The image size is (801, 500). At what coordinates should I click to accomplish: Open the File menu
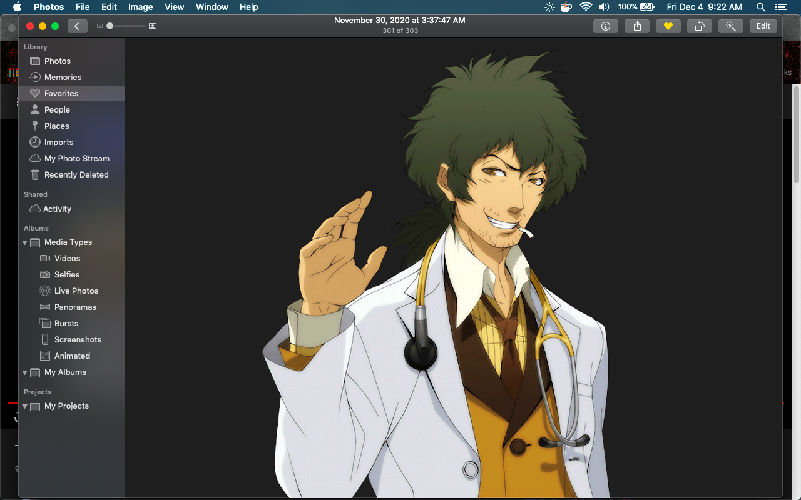[x=83, y=7]
